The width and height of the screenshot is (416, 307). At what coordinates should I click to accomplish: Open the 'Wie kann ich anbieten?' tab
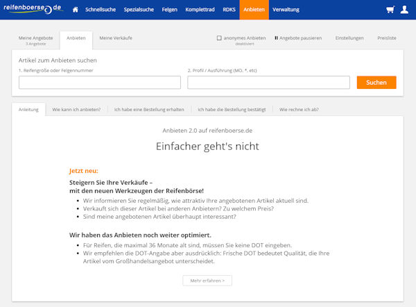(76, 109)
